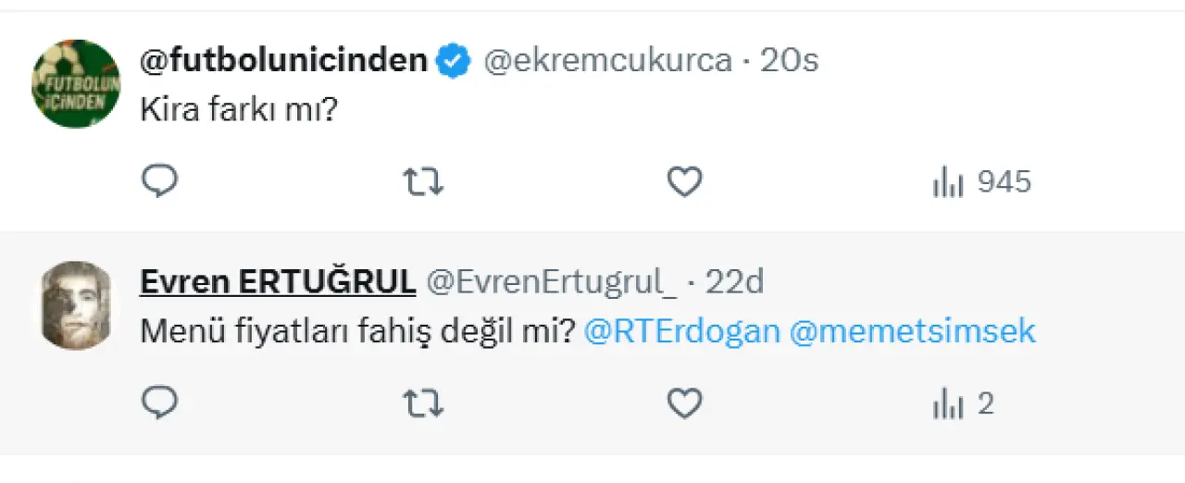
Task: Open the @EvrenErtugrul_ handle
Action: click(x=551, y=282)
